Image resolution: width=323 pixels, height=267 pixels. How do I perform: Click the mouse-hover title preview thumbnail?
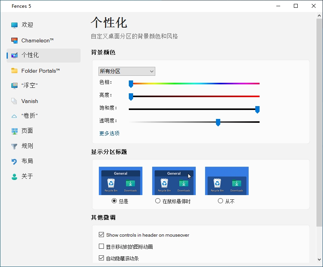click(174, 181)
